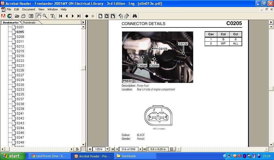
Task: Click the Adobe logo toolbar icon
Action: click(x=3, y=16)
